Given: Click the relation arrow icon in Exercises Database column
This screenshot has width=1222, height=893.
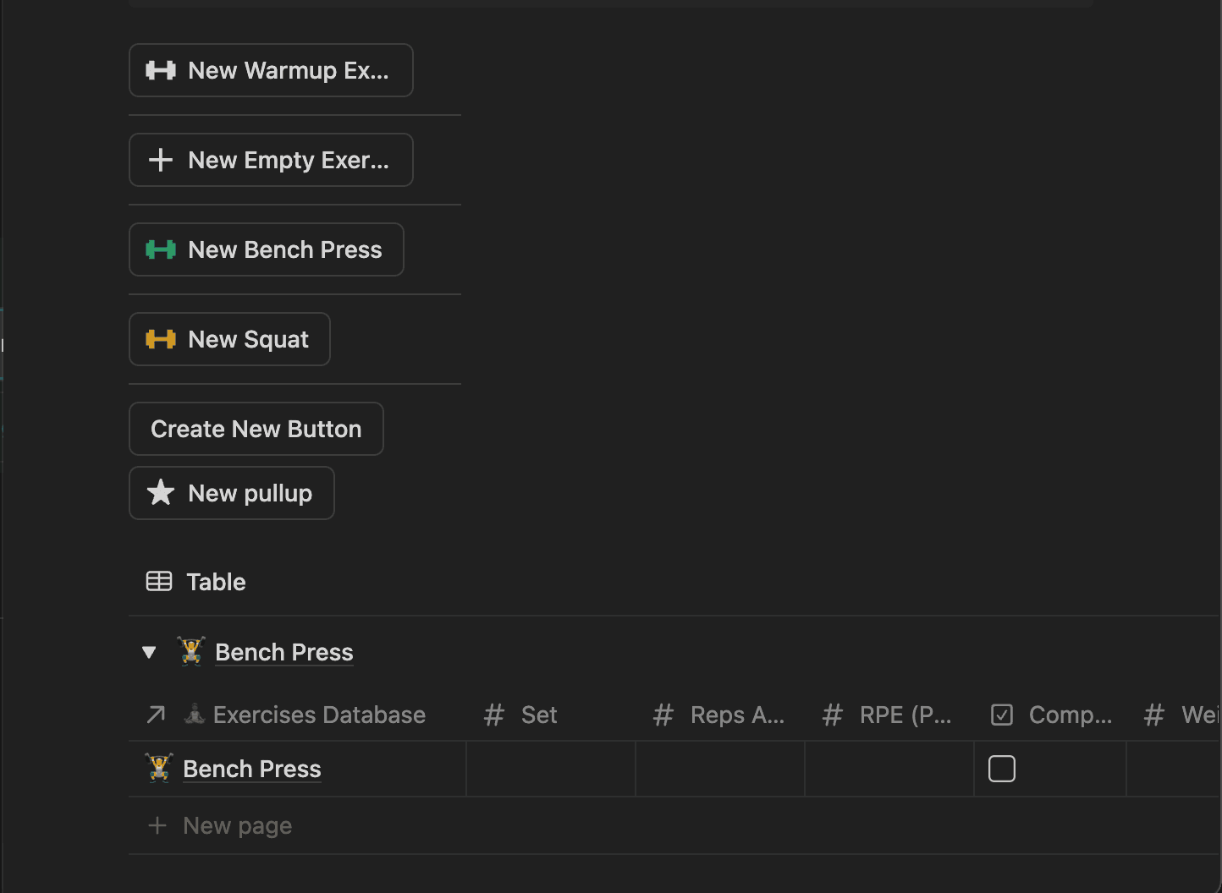Looking at the screenshot, I should [156, 715].
